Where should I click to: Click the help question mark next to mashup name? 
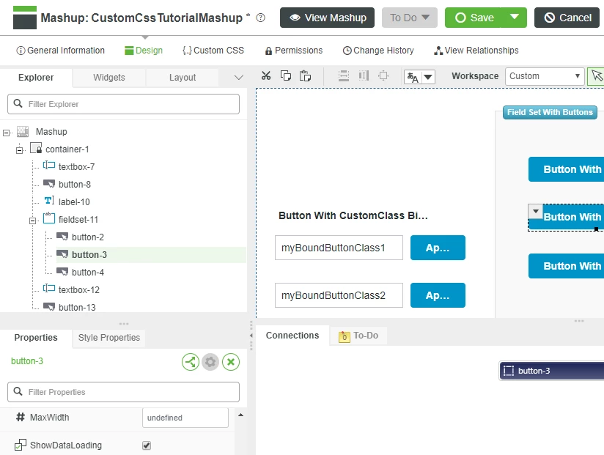coord(261,18)
